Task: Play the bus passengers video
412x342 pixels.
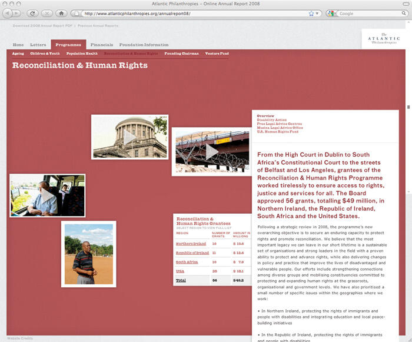Action: pyautogui.click(x=47, y=195)
